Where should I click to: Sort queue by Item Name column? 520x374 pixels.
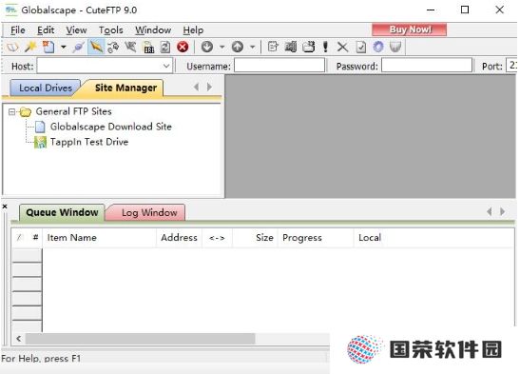tap(100, 238)
